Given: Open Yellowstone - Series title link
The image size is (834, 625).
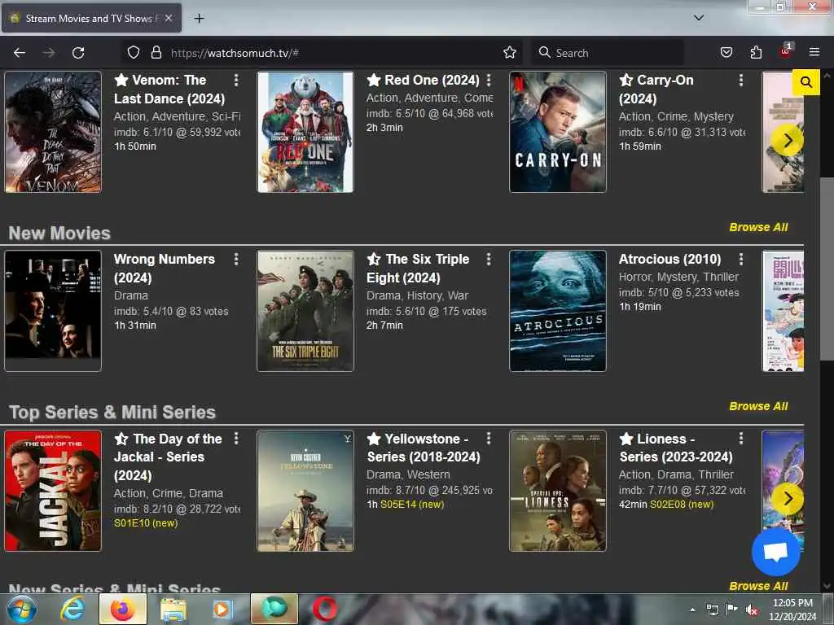Looking at the screenshot, I should (x=424, y=448).
